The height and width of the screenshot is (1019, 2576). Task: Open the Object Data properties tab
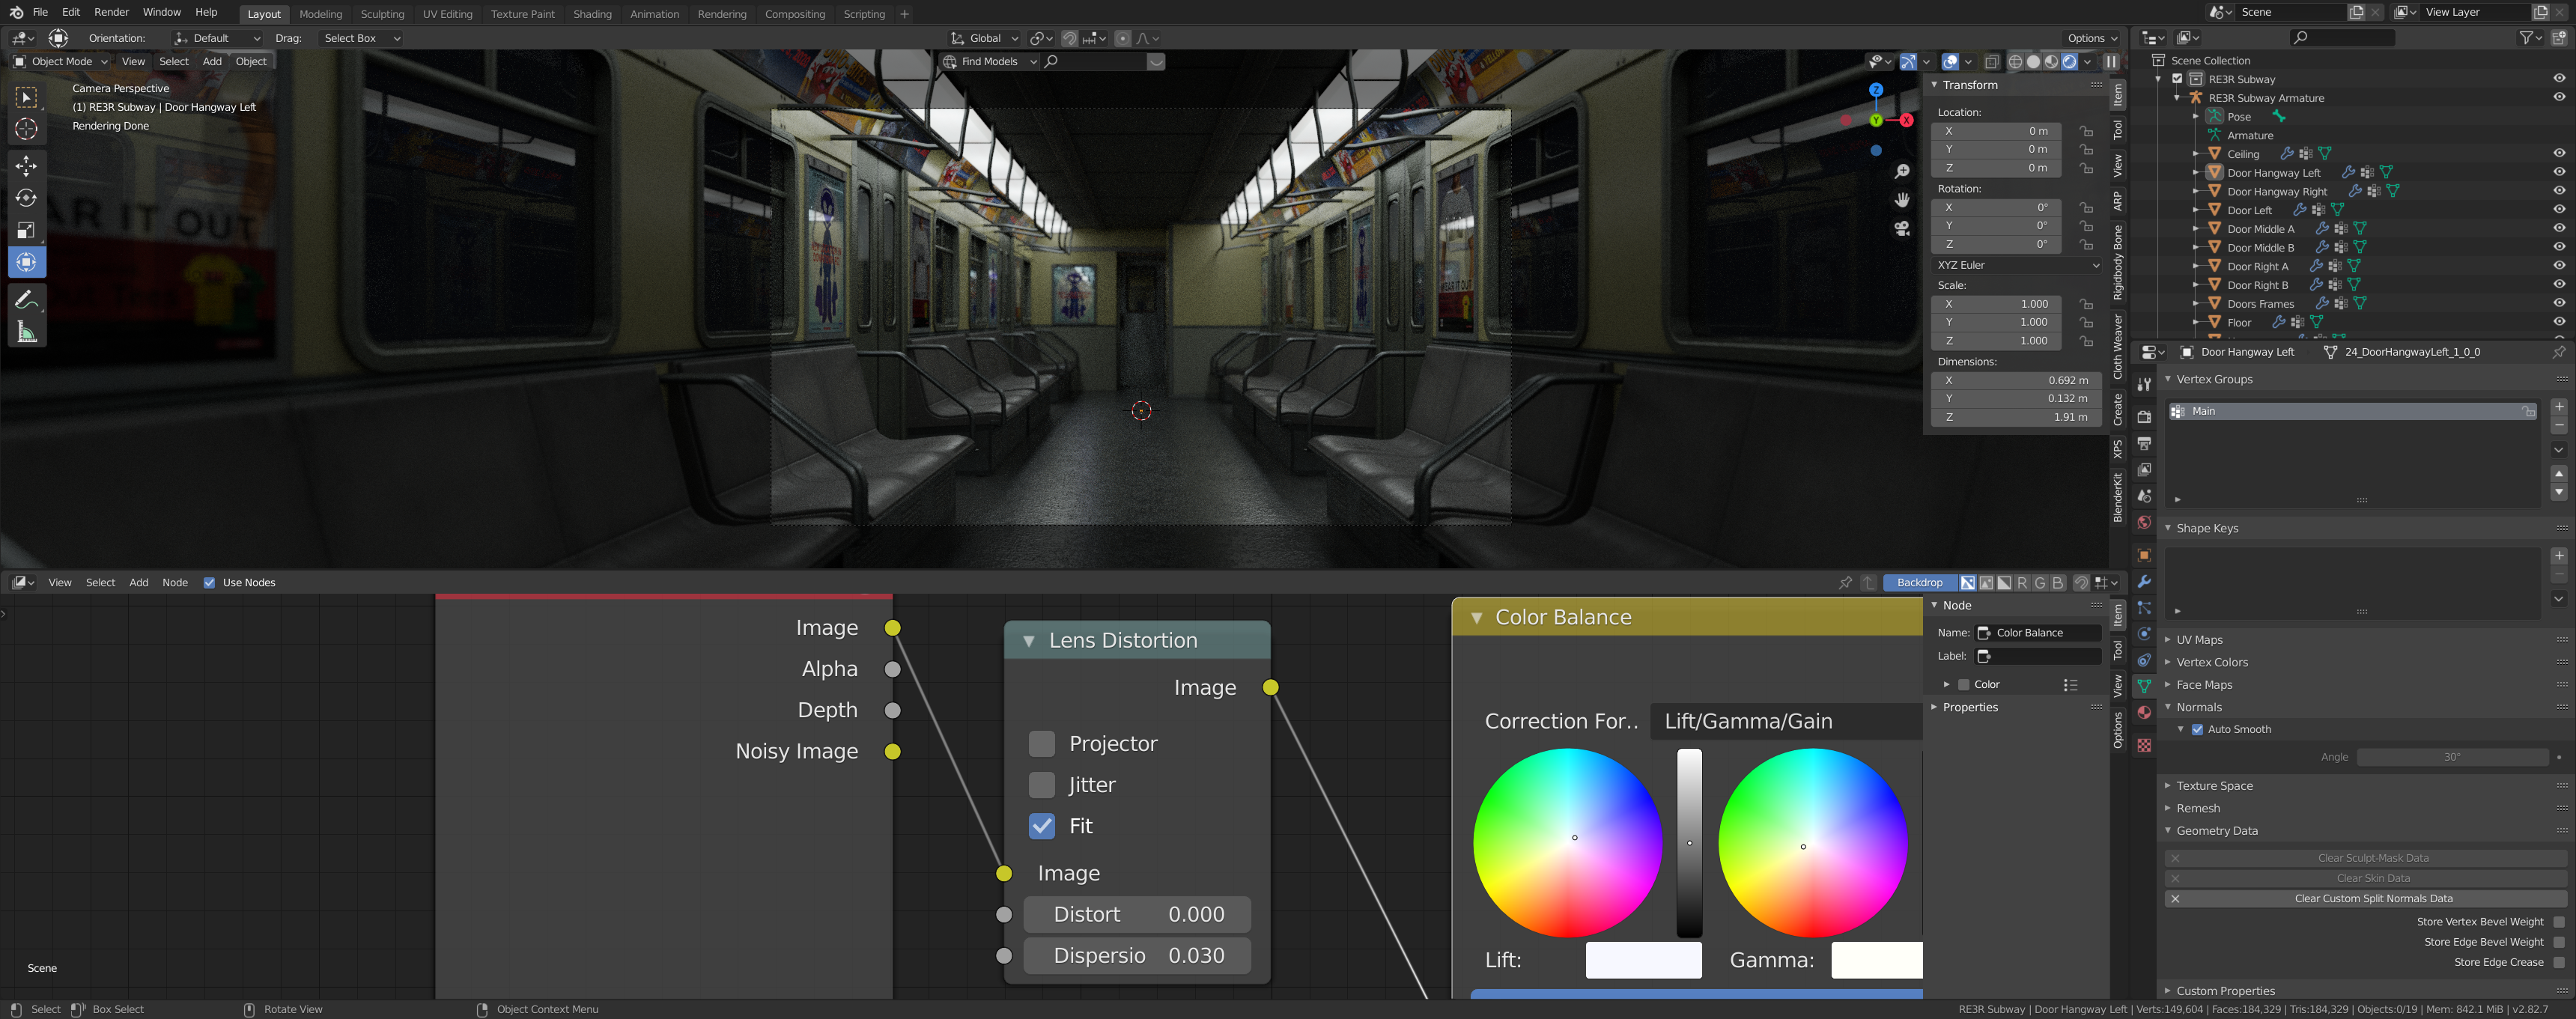click(x=2144, y=686)
